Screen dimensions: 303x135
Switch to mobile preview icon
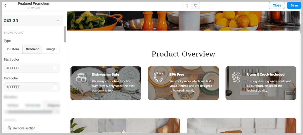point(187,6)
